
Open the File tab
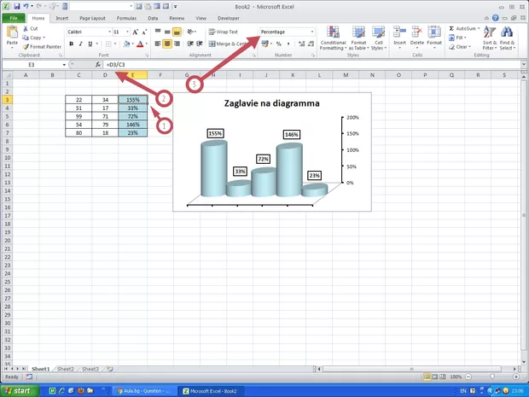point(14,18)
